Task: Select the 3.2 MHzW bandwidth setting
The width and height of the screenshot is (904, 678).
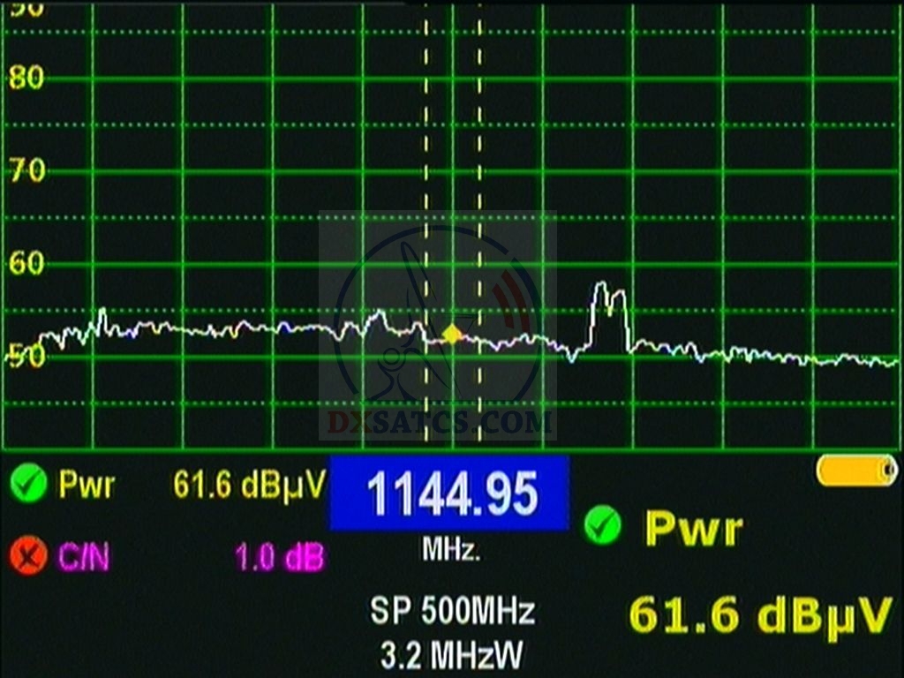Action: 452,654
